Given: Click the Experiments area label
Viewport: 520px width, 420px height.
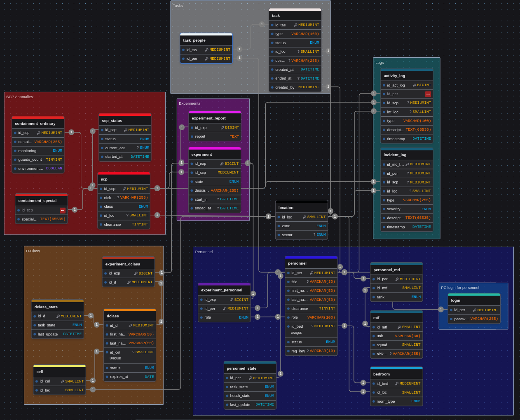Looking at the screenshot, I should coord(190,103).
